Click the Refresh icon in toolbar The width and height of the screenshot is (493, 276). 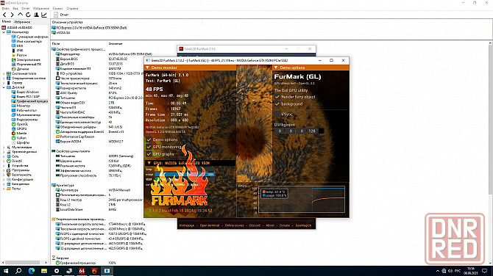(28, 15)
